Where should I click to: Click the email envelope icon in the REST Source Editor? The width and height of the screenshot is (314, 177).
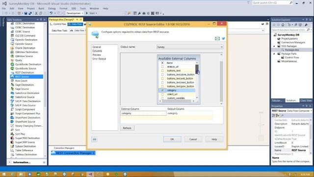[x=217, y=38]
